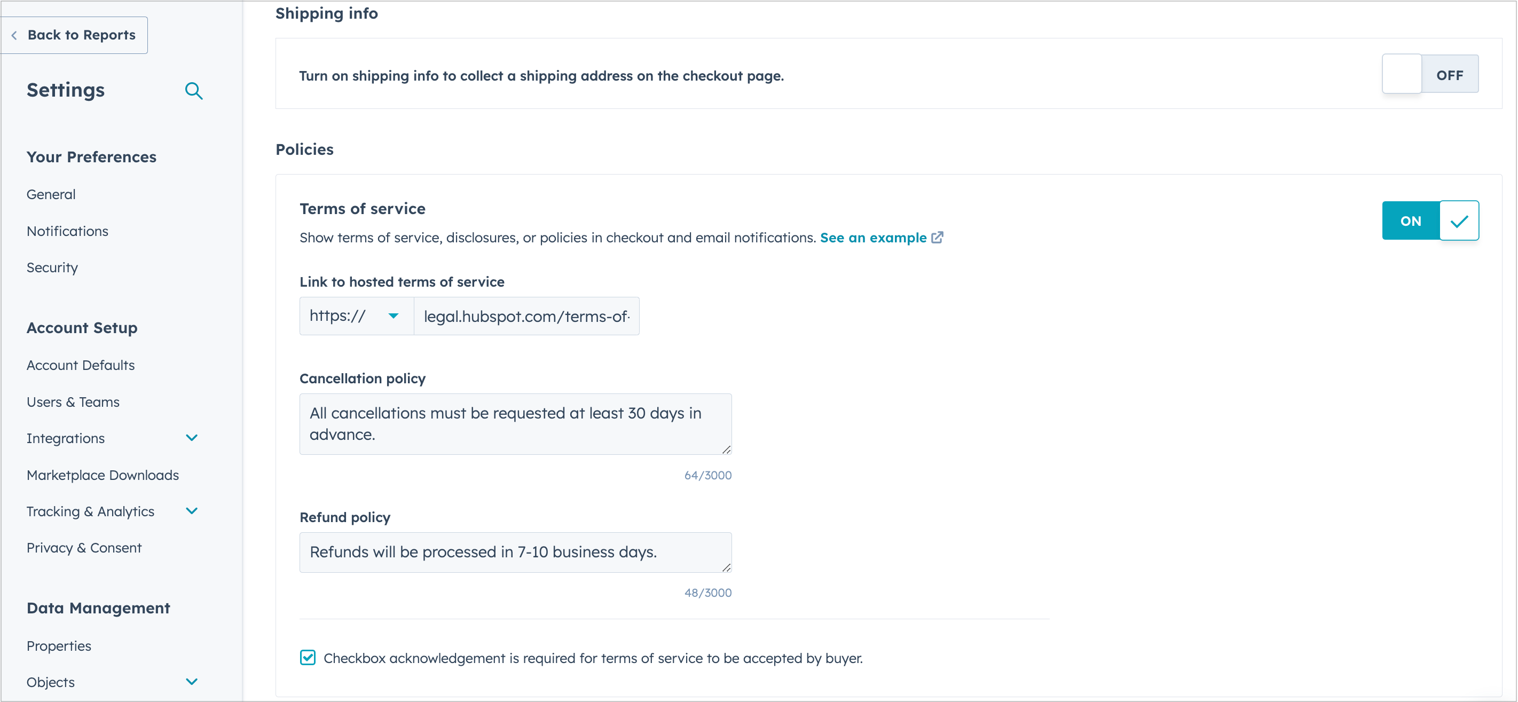Open Security settings
Viewport: 1518px width, 702px height.
52,267
